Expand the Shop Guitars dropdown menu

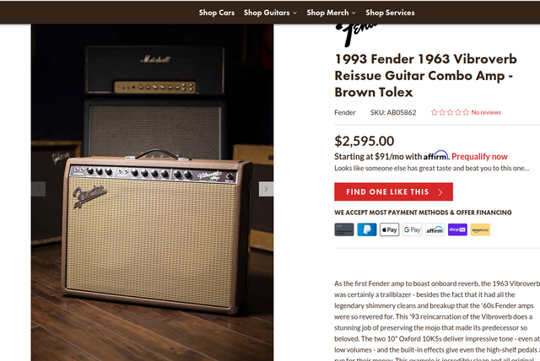tap(271, 13)
